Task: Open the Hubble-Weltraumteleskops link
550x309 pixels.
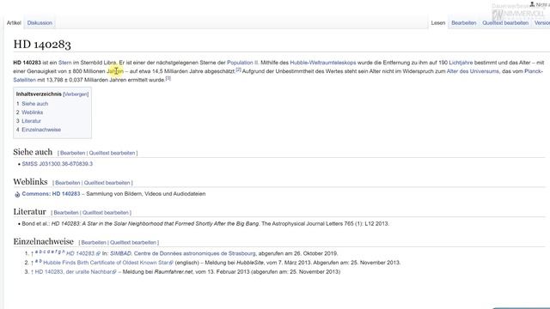Action: 323,63
